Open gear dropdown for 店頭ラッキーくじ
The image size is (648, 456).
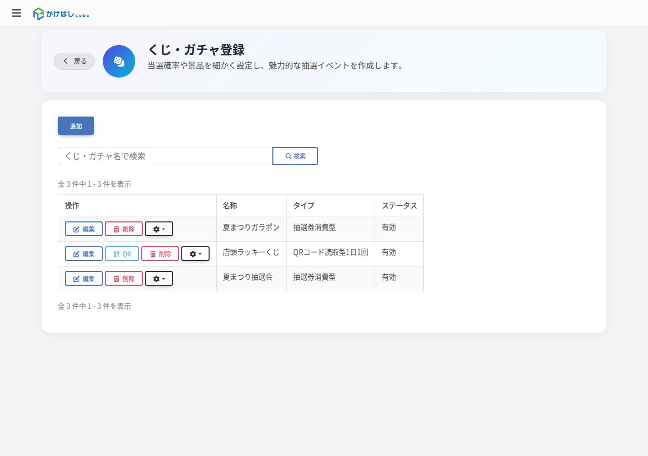(x=195, y=254)
